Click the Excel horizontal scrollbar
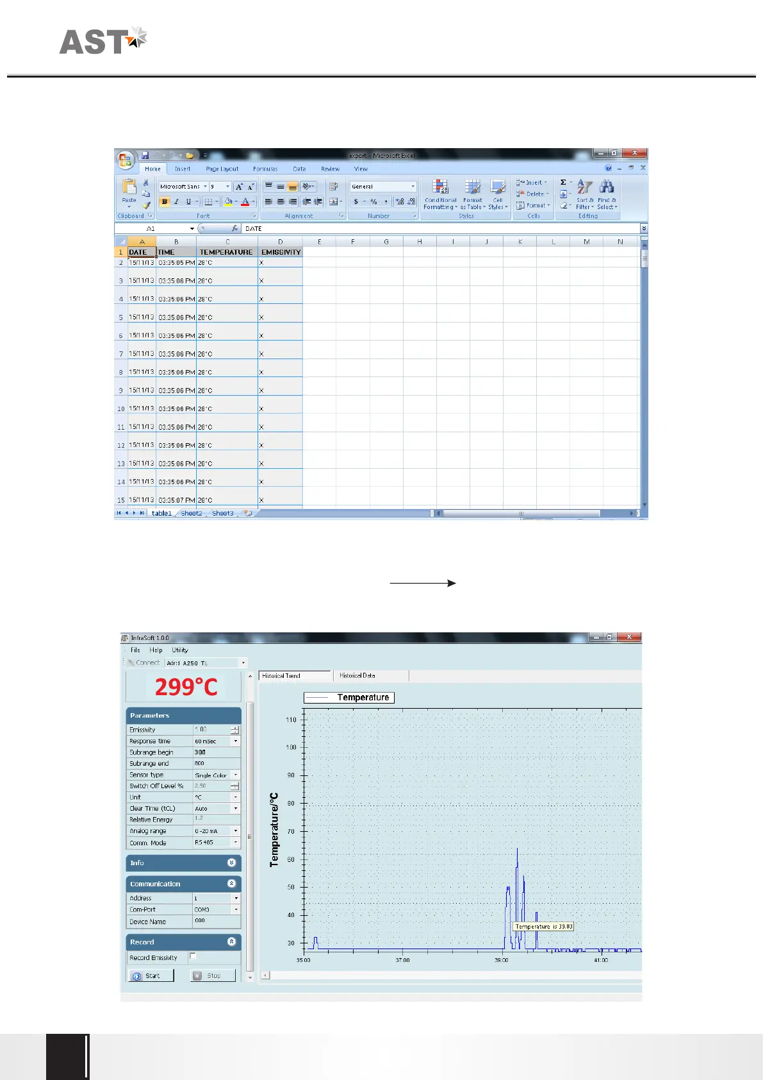The image size is (763, 1080). (521, 513)
